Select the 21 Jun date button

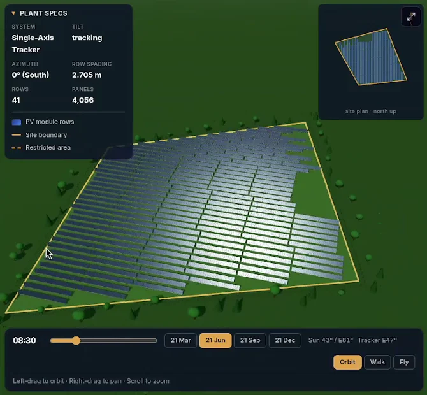[215, 340]
